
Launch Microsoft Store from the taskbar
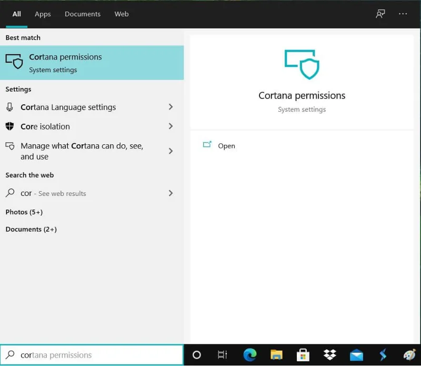(x=303, y=355)
